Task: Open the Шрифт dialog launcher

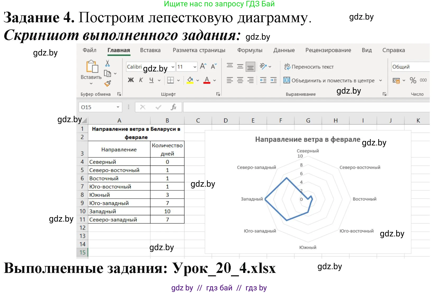Action: 218,94
